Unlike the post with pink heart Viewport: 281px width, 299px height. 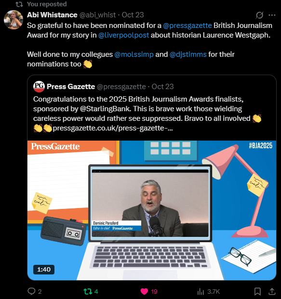[x=144, y=291]
